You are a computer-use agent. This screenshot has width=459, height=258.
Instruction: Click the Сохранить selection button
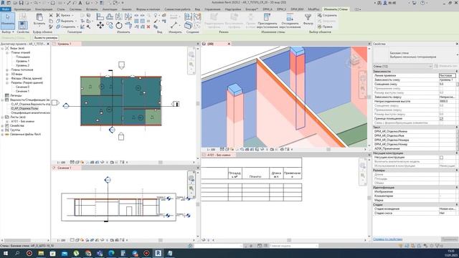click(327, 15)
